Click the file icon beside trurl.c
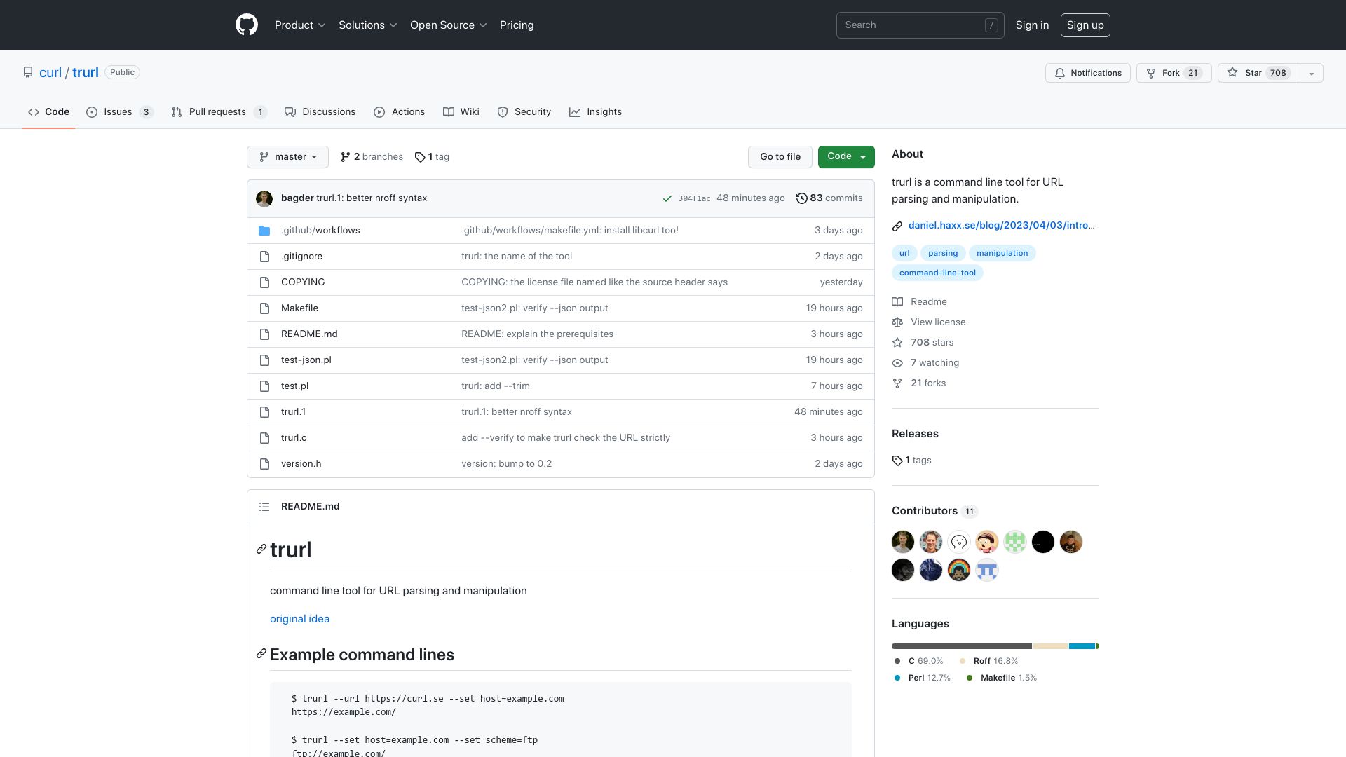Image resolution: width=1346 pixels, height=757 pixels. click(264, 438)
